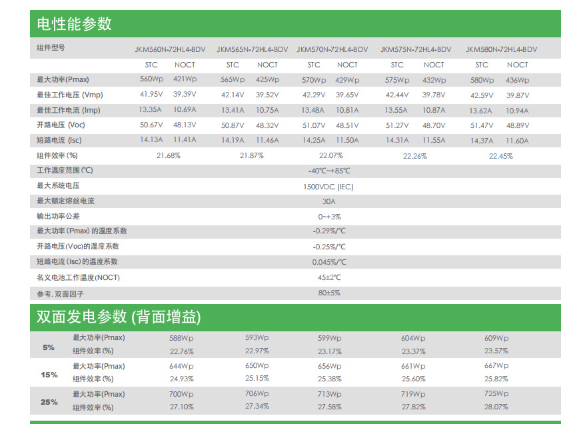This screenshot has width=581, height=430.
Task: Click the 双面发电参数 (背面增益) section header
Action: pyautogui.click(x=295, y=317)
